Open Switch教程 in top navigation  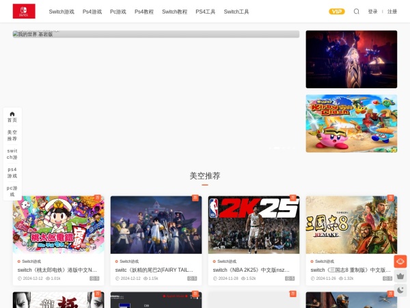coord(175,12)
